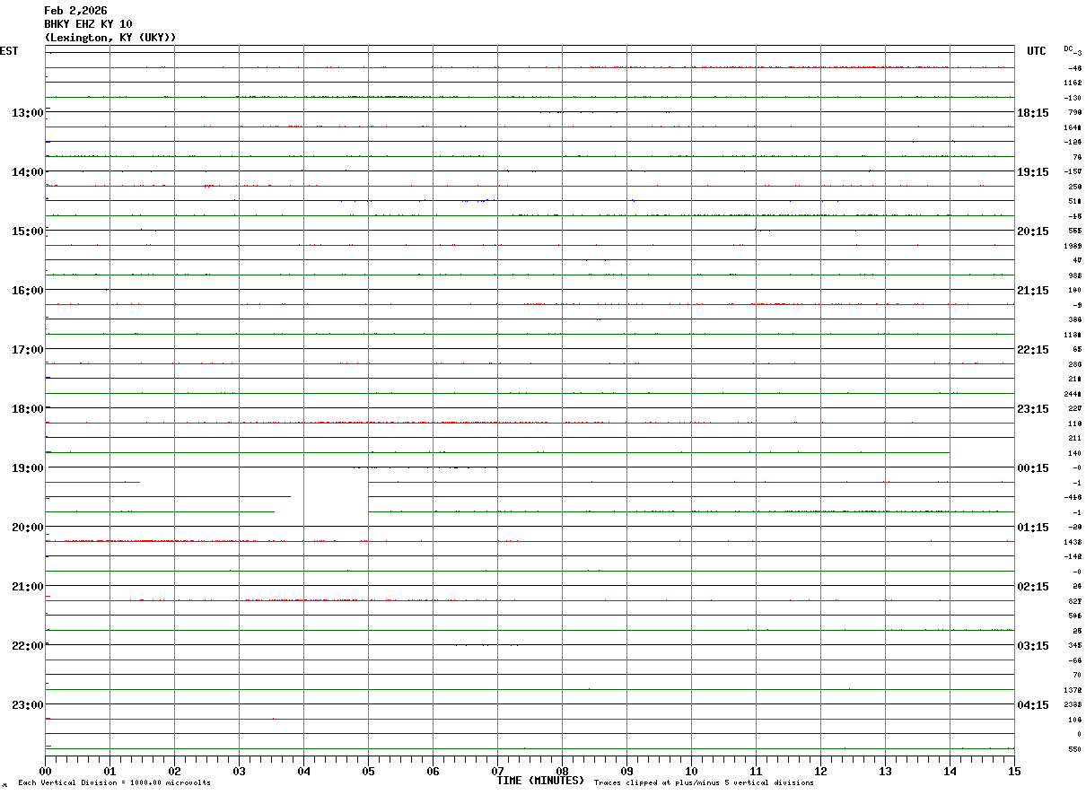Click the Lexington, KY (UKY) location label

tap(110, 38)
